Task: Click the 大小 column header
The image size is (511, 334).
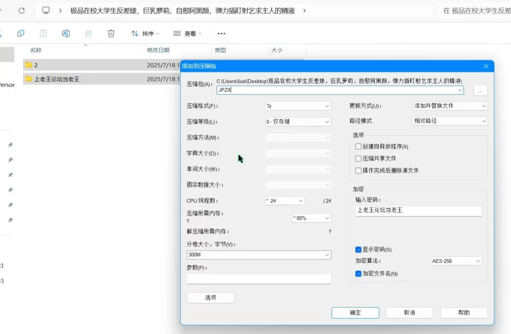Action: click(x=277, y=50)
